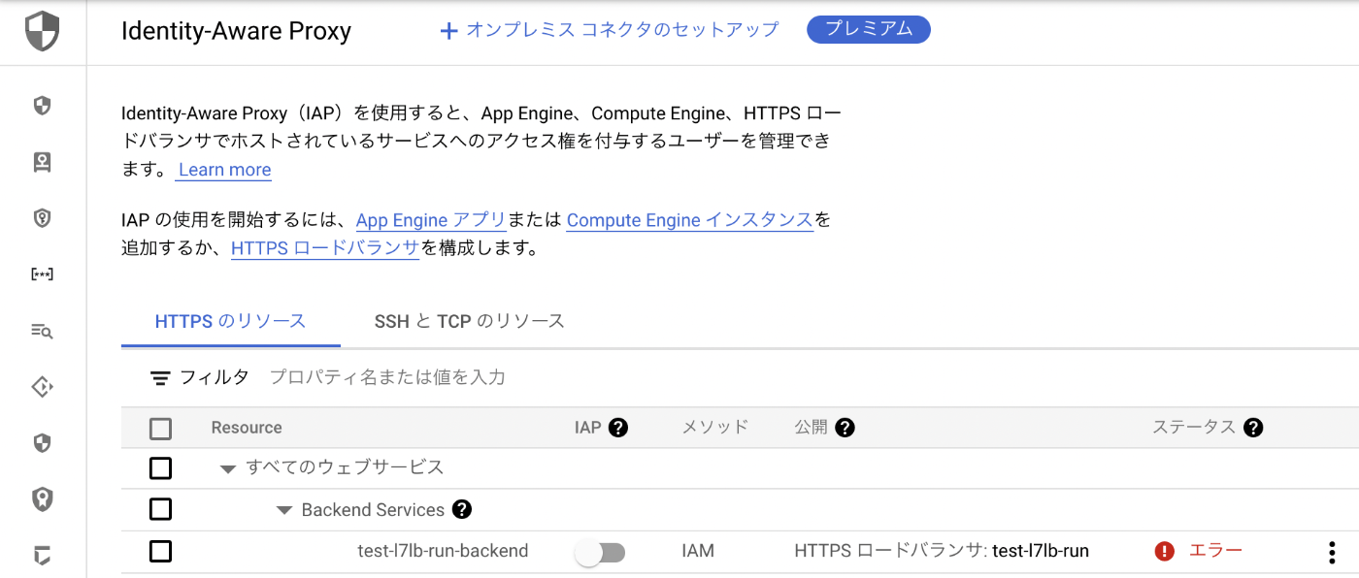Open the App Engine アプリ link
The width and height of the screenshot is (1359, 578).
tap(431, 220)
